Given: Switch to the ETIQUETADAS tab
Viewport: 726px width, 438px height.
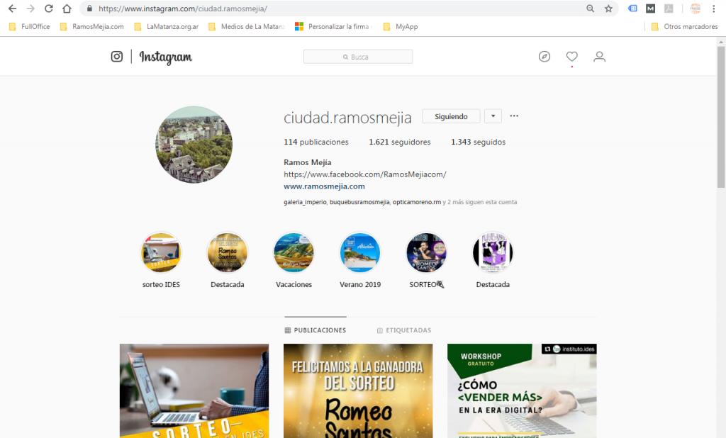Looking at the screenshot, I should coord(403,330).
